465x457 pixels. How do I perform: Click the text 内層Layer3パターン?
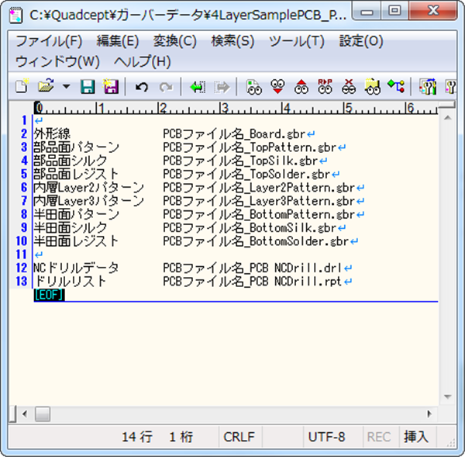pos(88,201)
